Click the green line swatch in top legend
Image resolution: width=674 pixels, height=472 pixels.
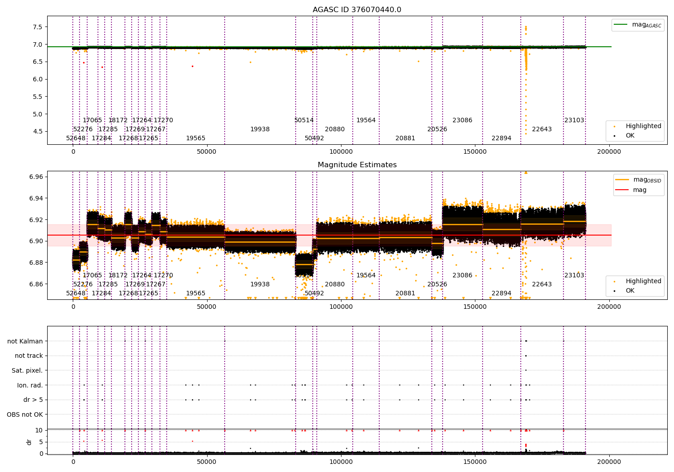pyautogui.click(x=621, y=25)
